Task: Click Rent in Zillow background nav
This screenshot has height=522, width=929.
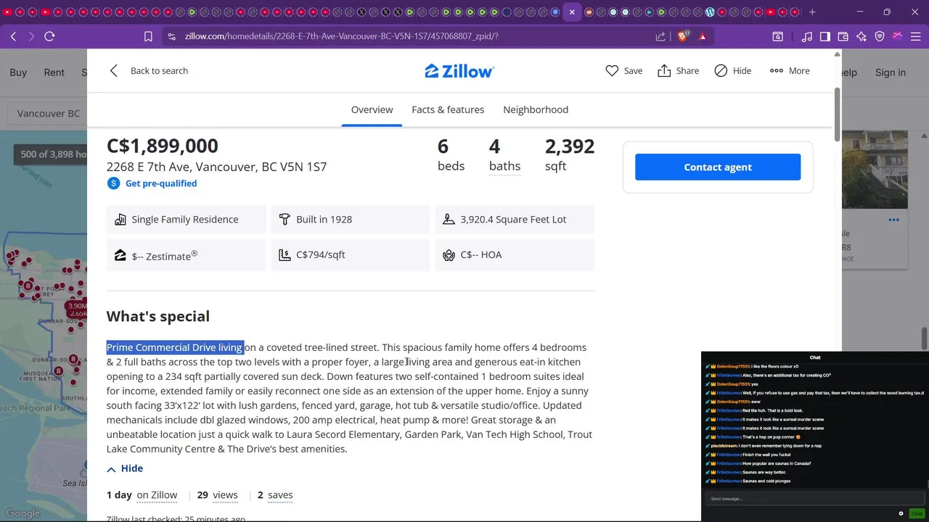Action: tap(54, 72)
